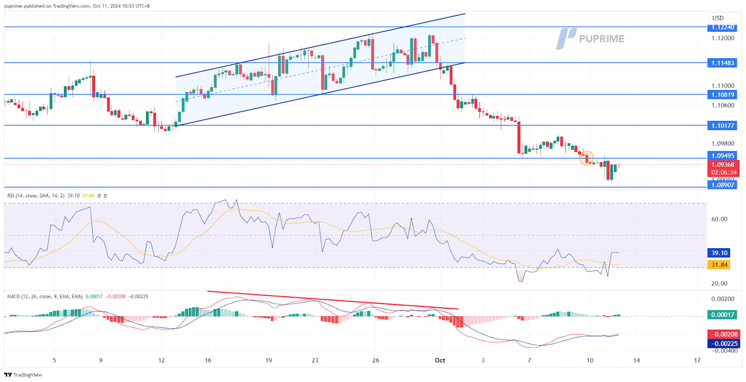Select the ascending parallel channel drawing
The image size is (746, 382).
320,70
